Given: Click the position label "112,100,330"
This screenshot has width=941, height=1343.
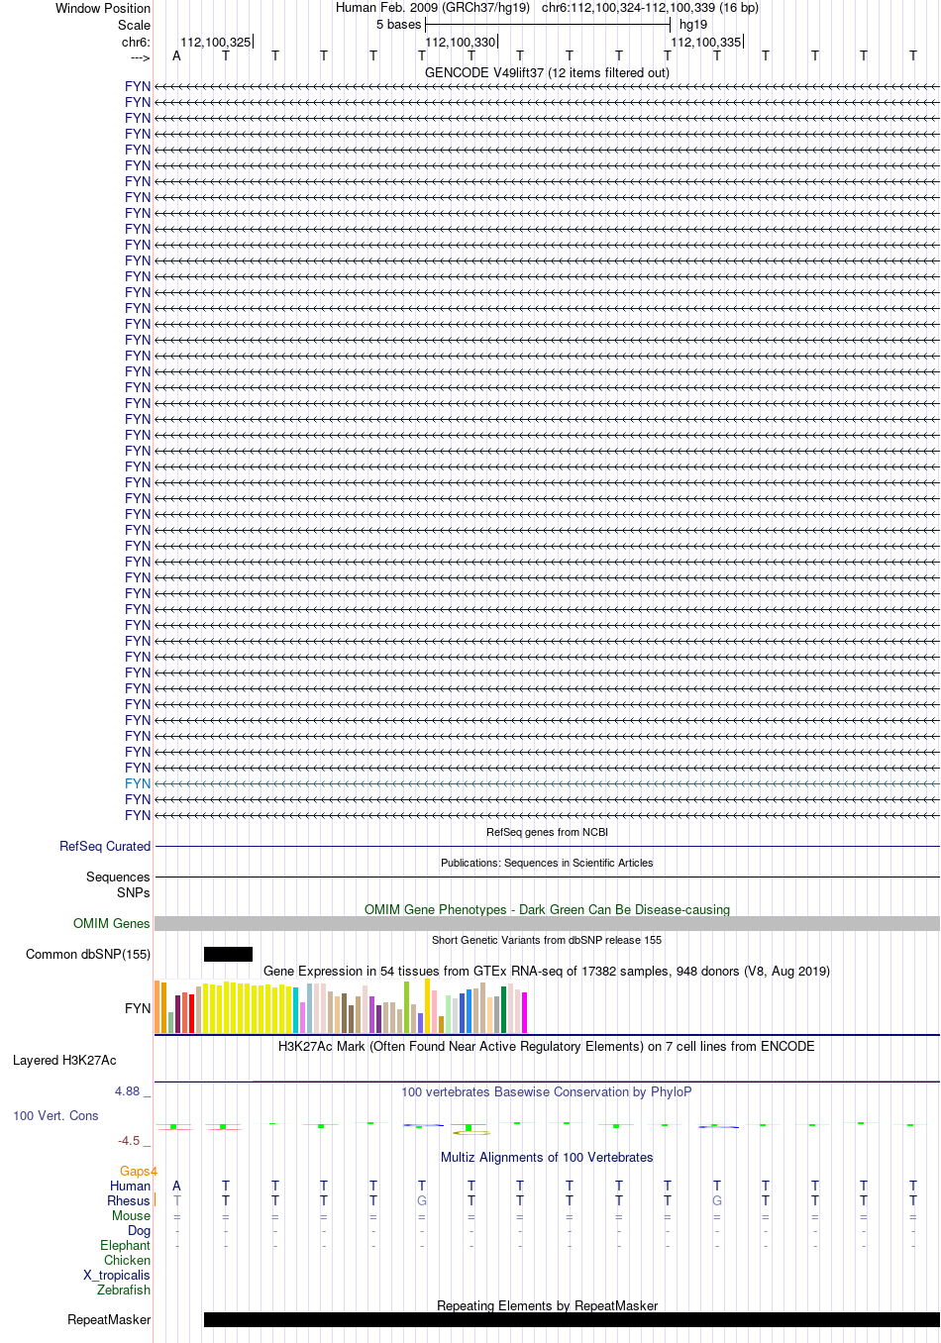Looking at the screenshot, I should point(461,42).
